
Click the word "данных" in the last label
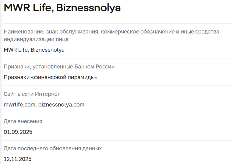pos(92,148)
